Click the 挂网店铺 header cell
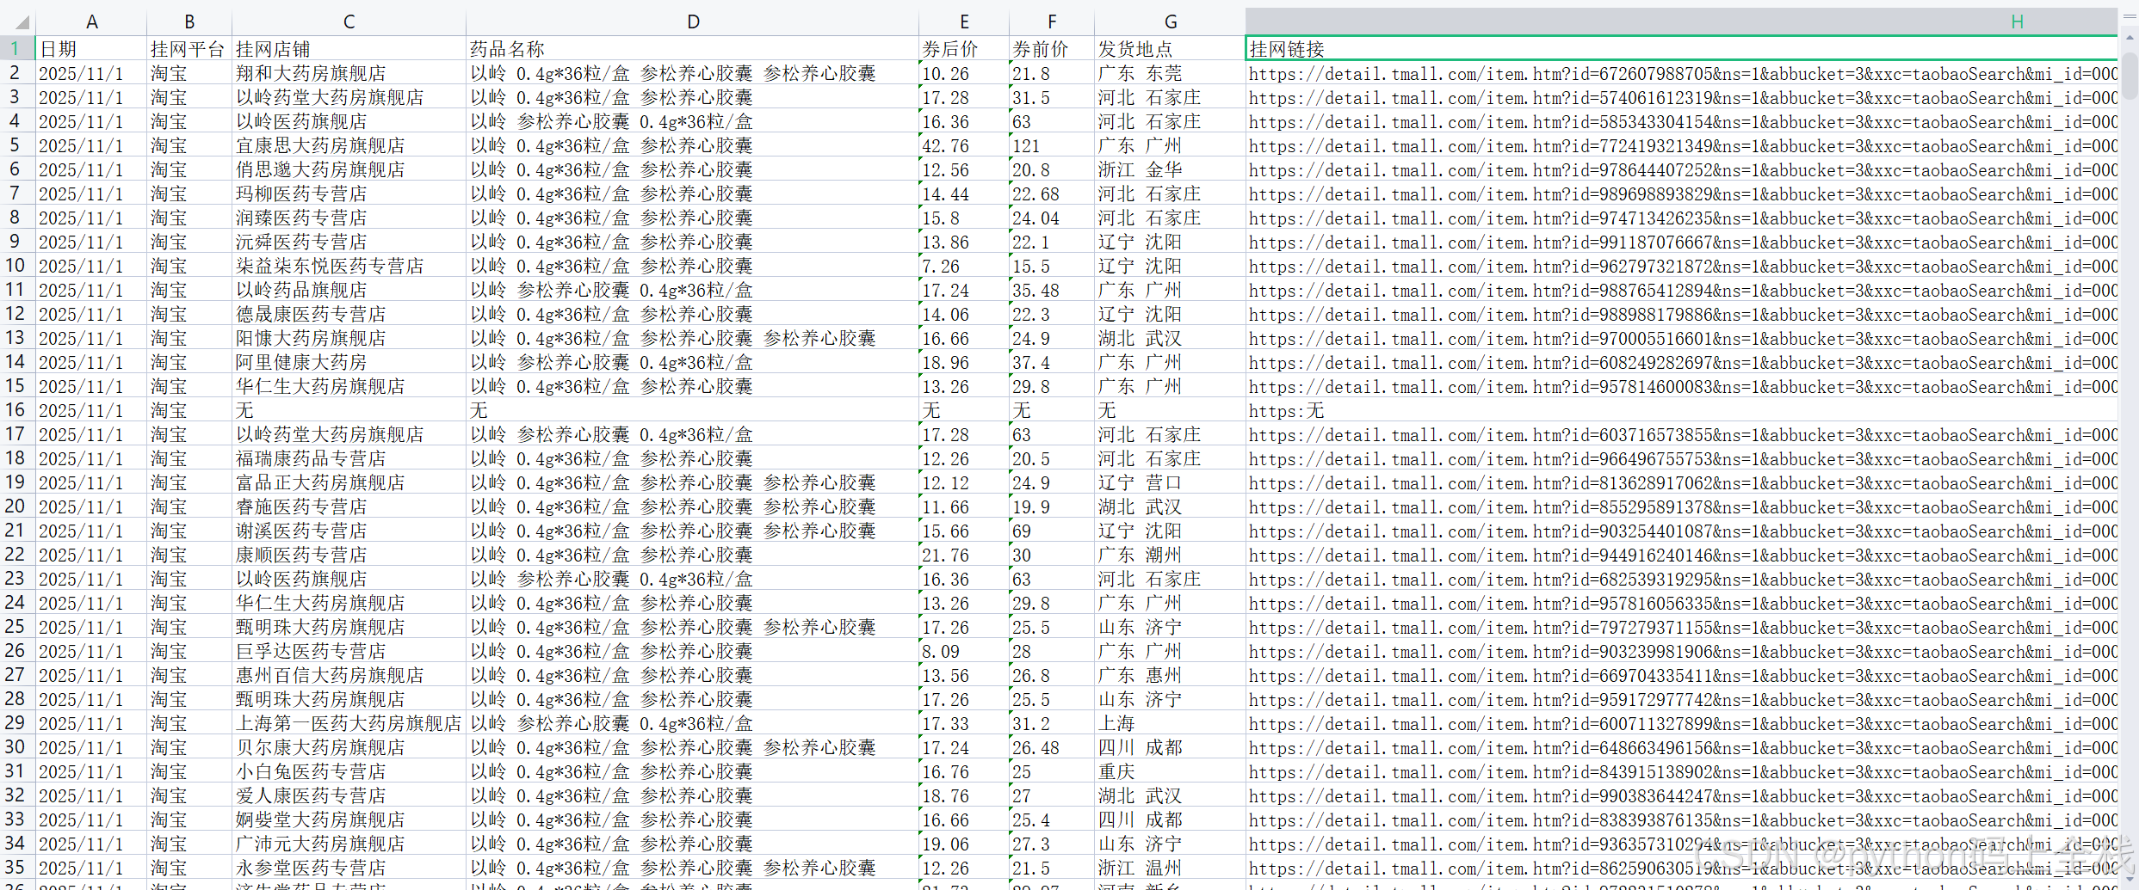The image size is (2139, 890). 349,49
